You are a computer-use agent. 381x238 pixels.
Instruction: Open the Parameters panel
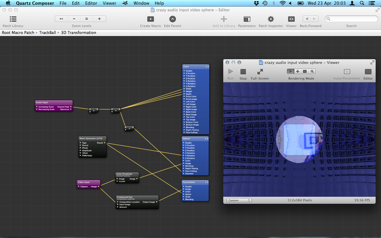pyautogui.click(x=247, y=19)
